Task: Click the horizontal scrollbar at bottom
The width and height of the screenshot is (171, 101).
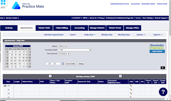Action: [x=82, y=99]
